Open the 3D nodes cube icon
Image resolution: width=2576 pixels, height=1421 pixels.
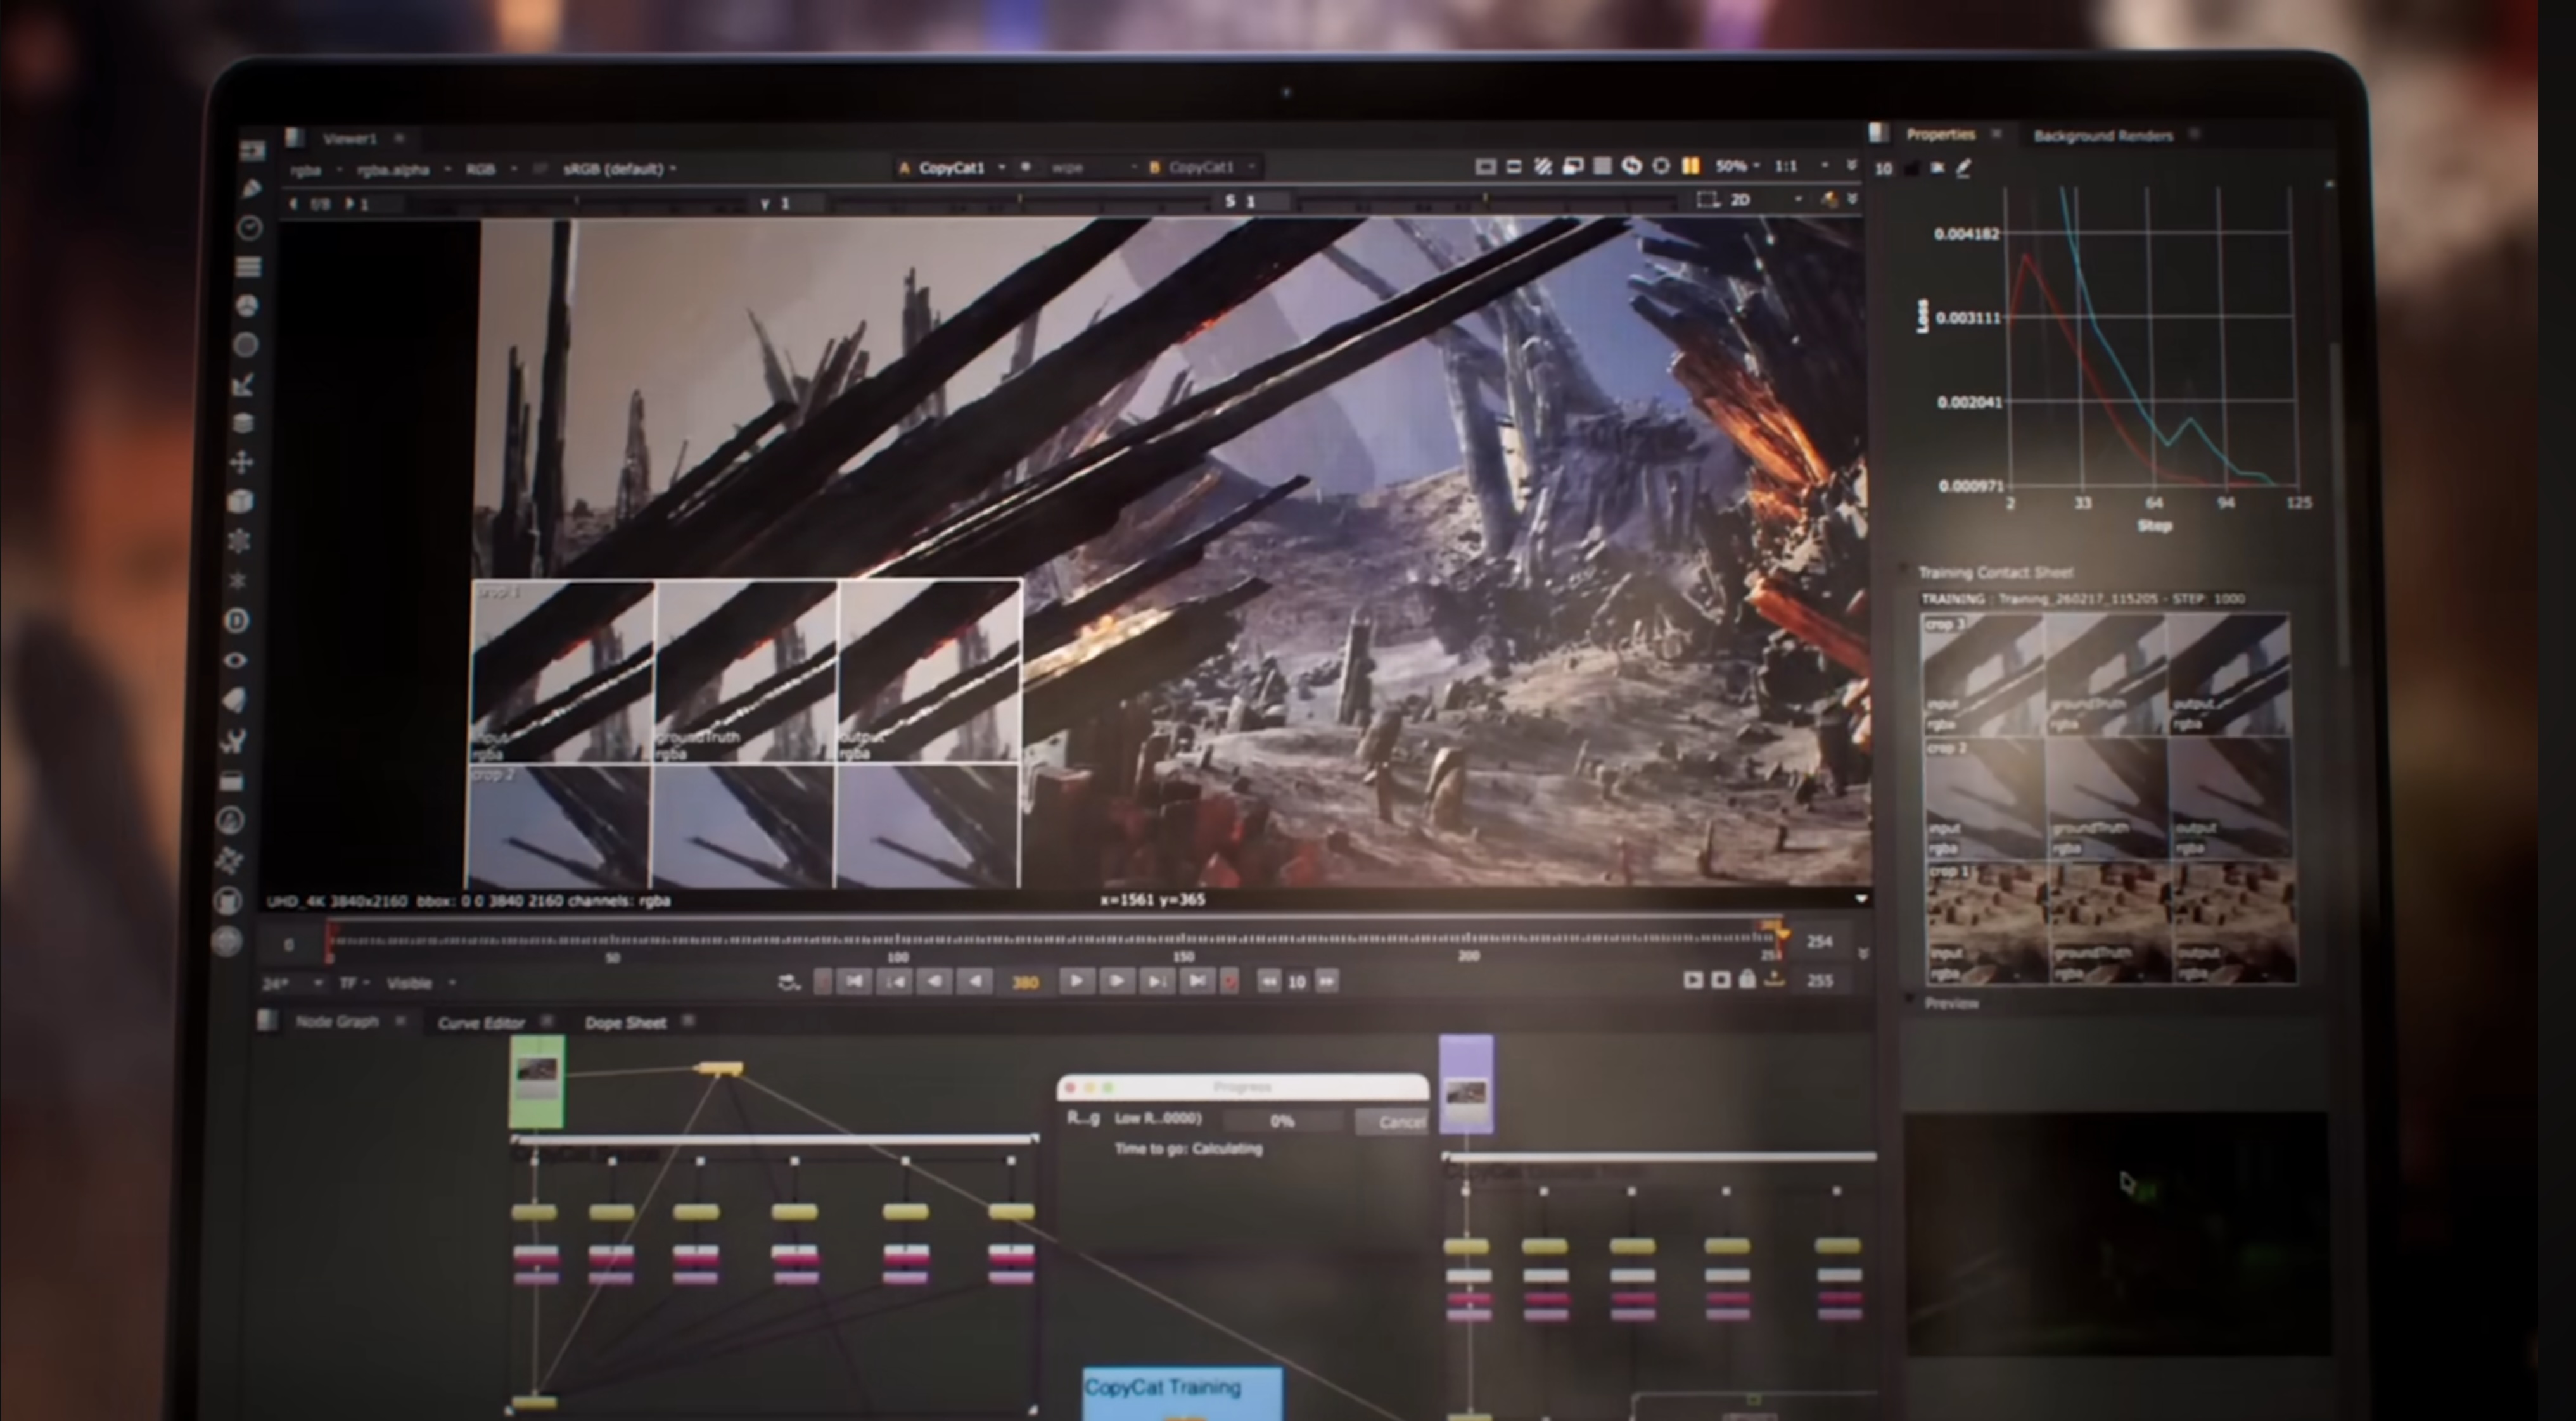click(x=240, y=502)
